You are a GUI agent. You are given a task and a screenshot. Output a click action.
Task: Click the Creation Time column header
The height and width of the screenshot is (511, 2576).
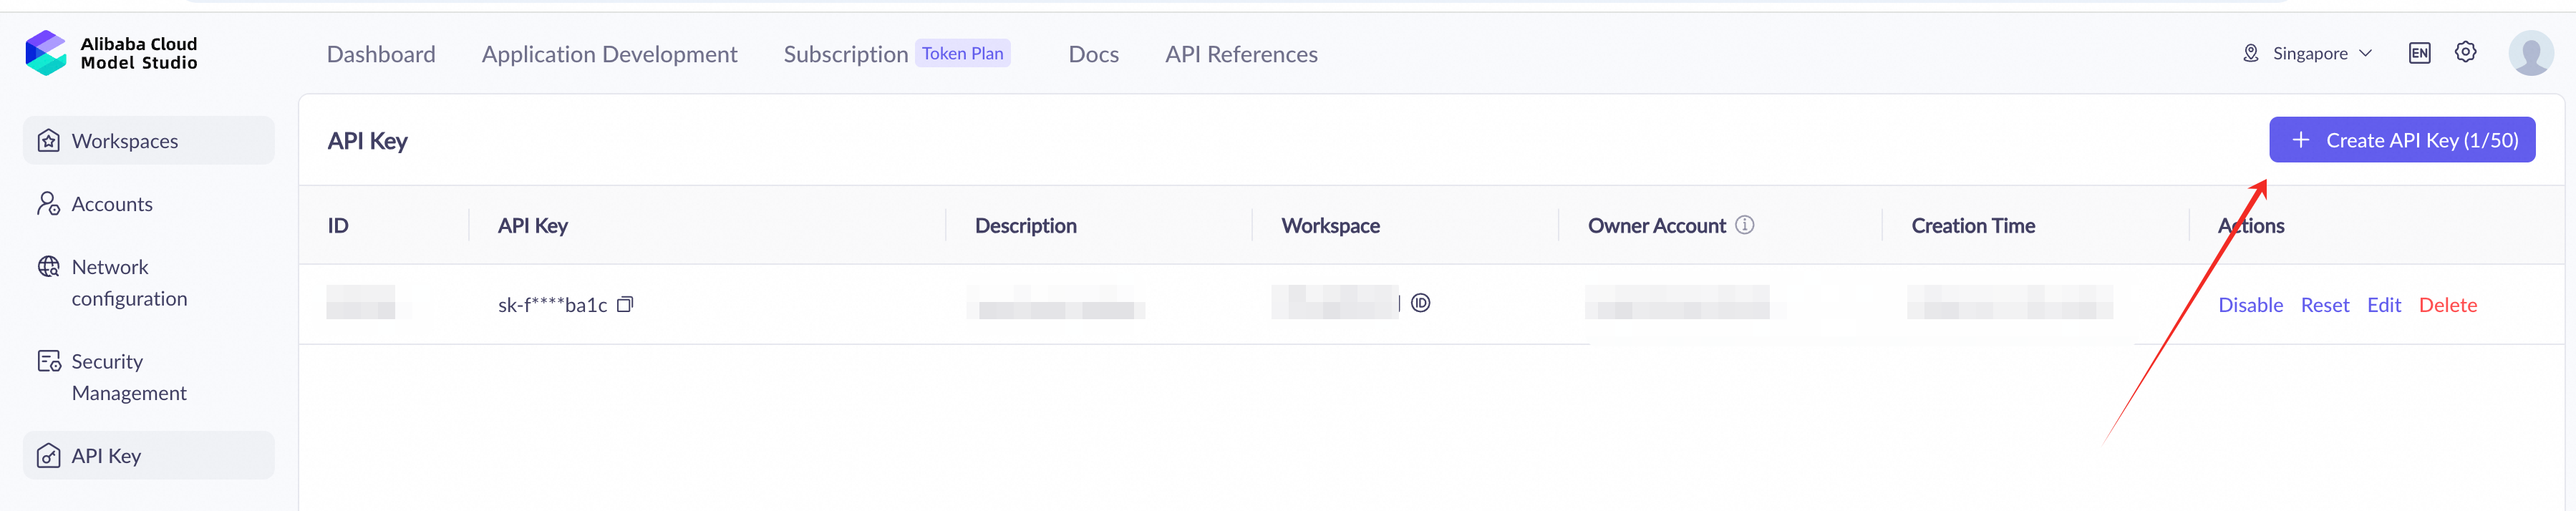coord(1972,226)
